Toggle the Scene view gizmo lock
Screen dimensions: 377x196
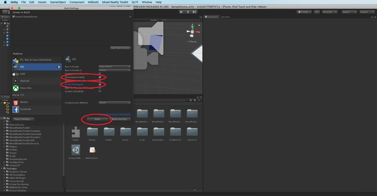199,24
